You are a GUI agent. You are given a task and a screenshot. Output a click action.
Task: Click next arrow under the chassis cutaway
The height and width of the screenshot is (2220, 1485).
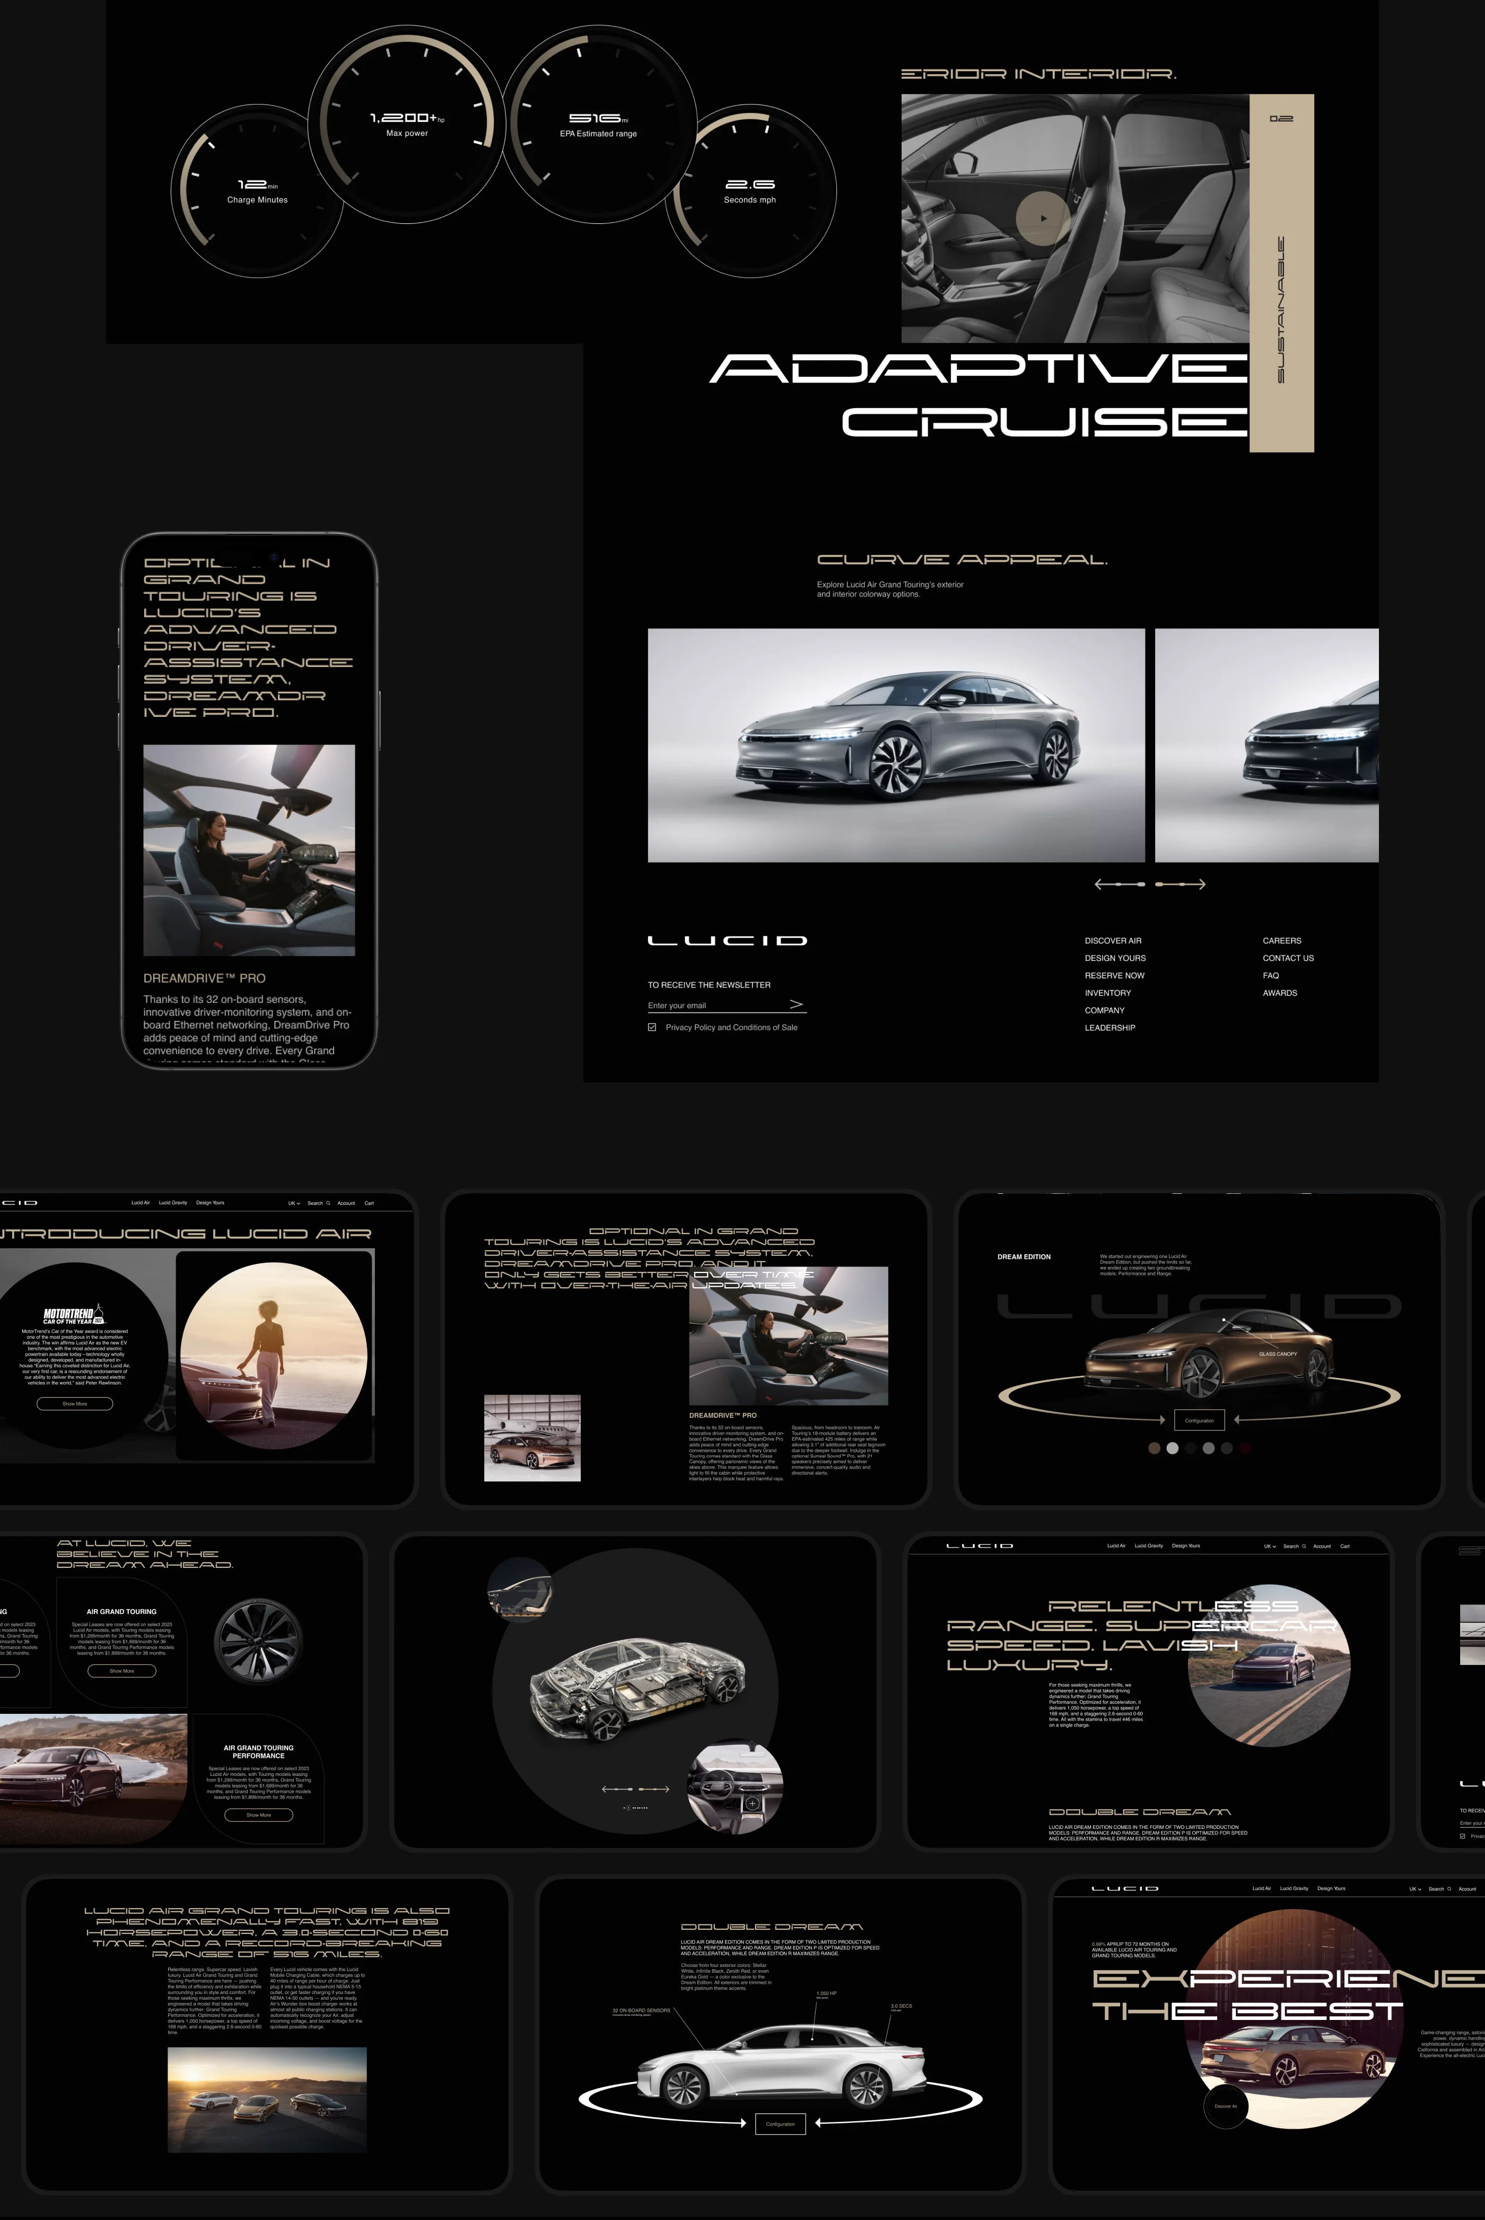pyautogui.click(x=654, y=1789)
